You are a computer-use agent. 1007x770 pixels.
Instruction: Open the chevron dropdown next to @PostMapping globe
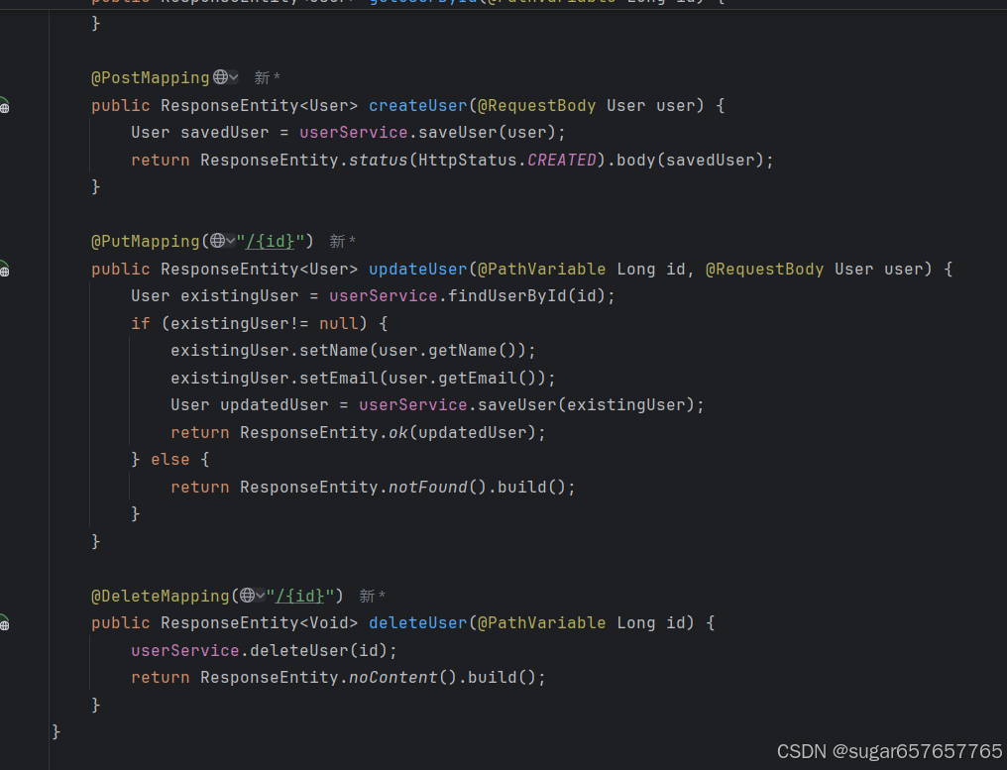click(234, 77)
